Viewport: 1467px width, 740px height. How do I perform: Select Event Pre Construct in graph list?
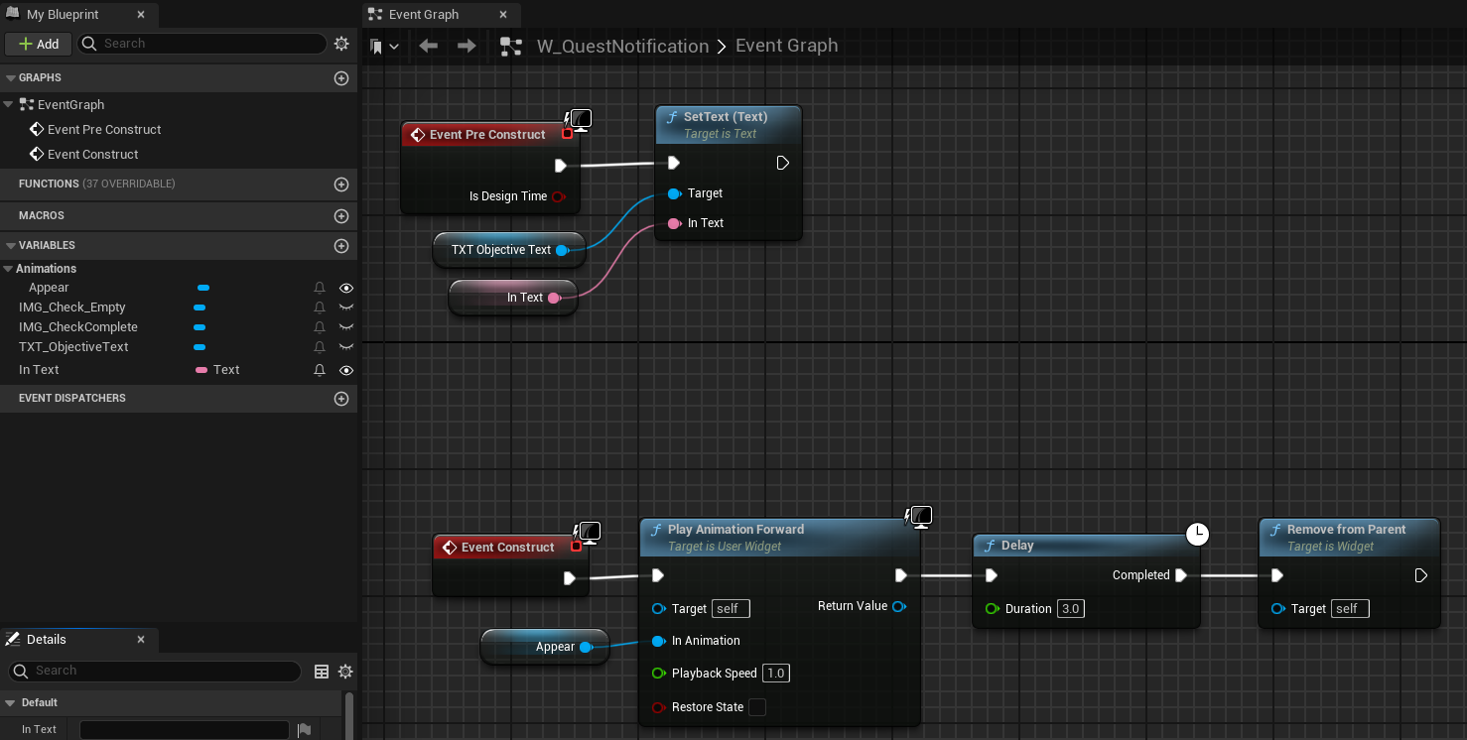(x=104, y=129)
